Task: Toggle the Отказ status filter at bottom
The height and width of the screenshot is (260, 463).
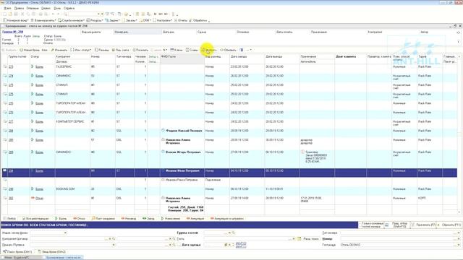Action: [x=79, y=218]
